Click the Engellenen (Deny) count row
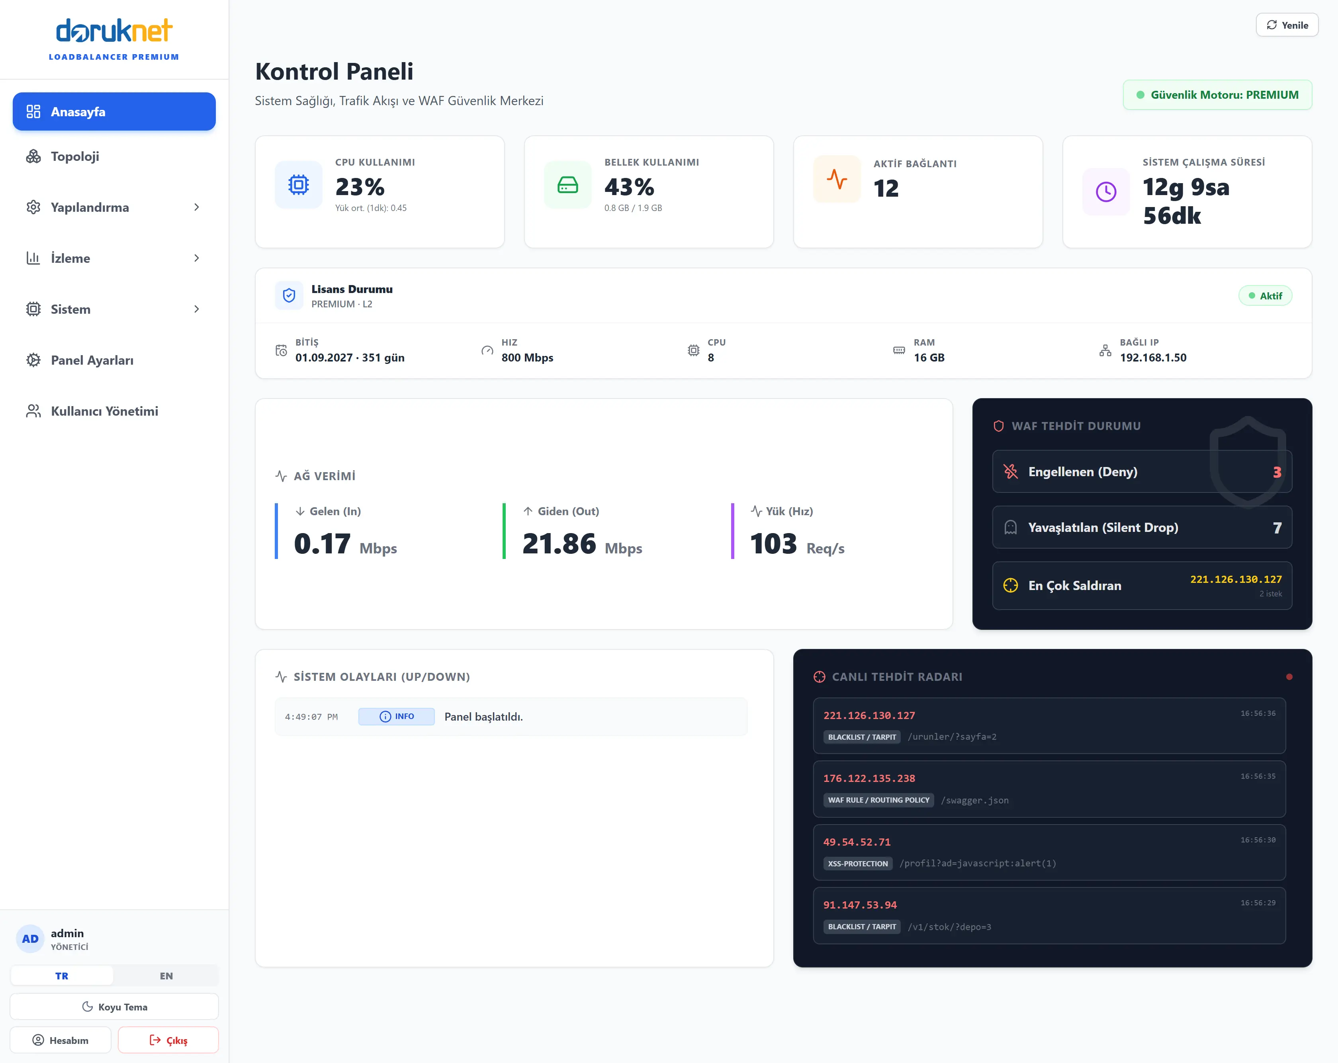This screenshot has height=1063, width=1338. (x=1142, y=472)
